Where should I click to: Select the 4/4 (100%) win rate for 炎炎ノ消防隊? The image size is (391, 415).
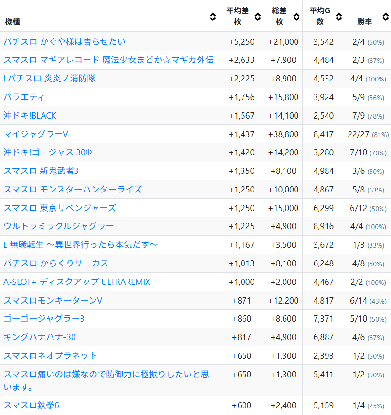click(x=368, y=79)
